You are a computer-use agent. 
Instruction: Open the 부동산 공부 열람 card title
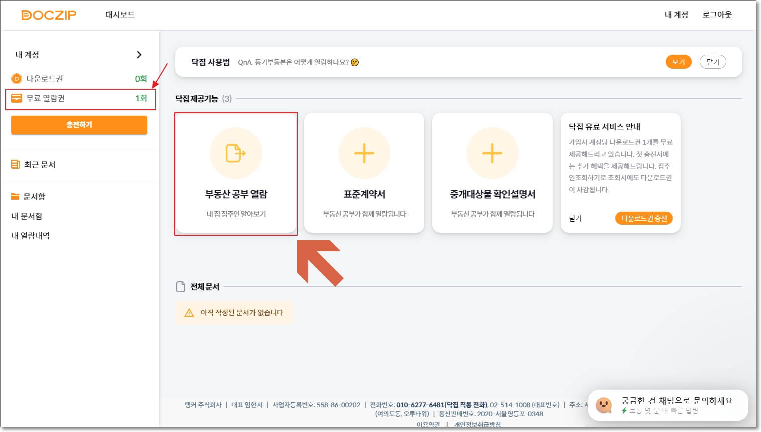pyautogui.click(x=236, y=194)
